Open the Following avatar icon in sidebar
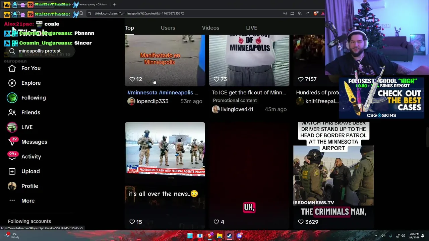Screen dimensions: 429x241 pos(12,98)
